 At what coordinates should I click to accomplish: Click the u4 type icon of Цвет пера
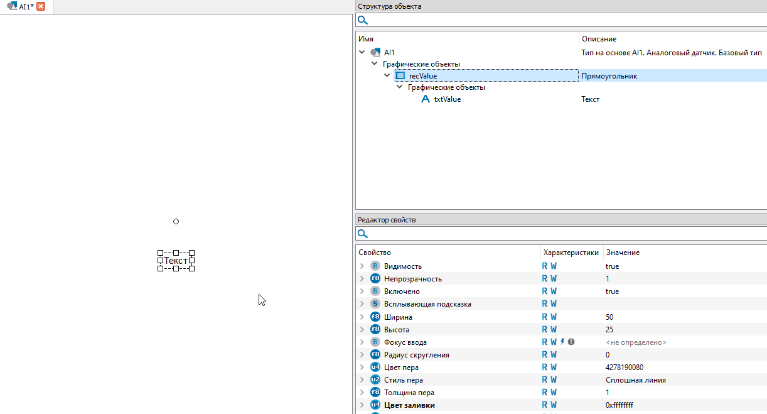(375, 368)
